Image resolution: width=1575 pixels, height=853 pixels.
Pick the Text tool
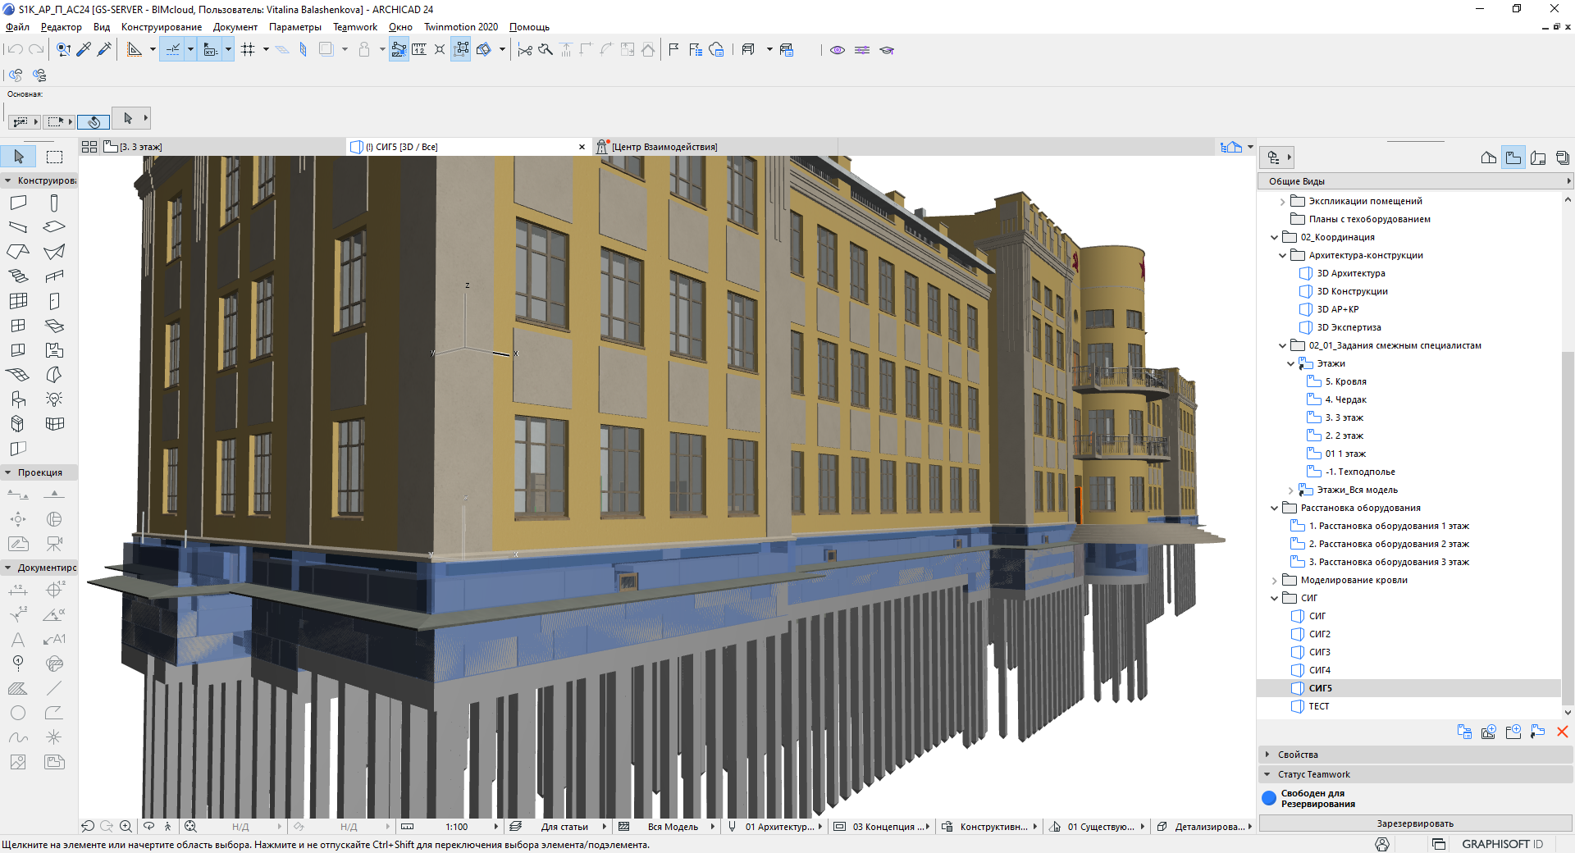click(18, 639)
